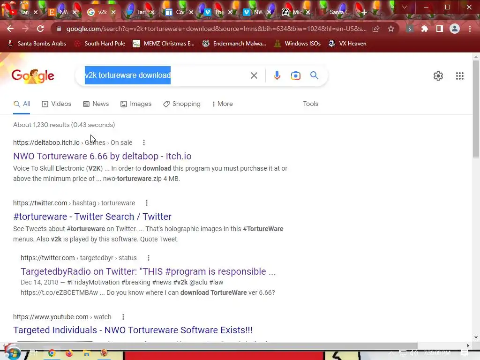Select the News search filter
The height and width of the screenshot is (360, 480).
96,104
